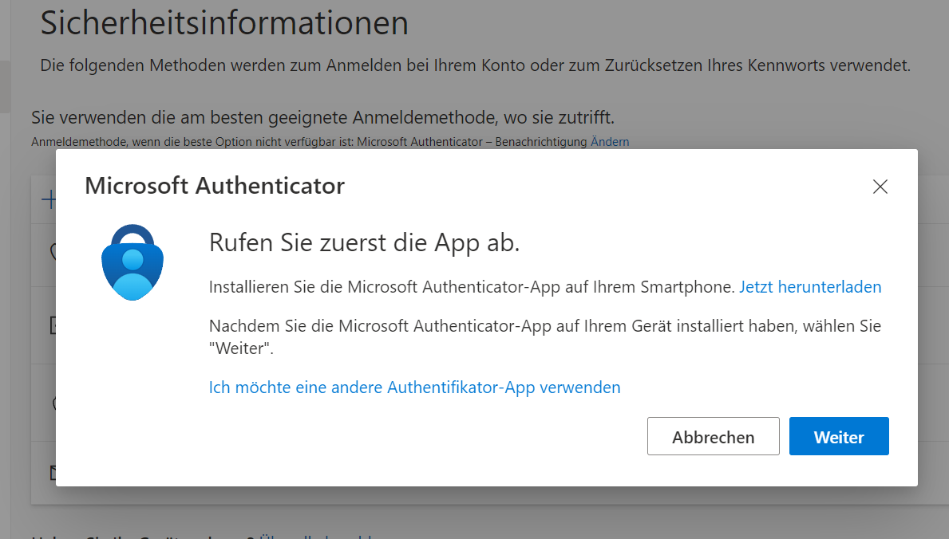Click the "Ändern" link for default method
The width and height of the screenshot is (949, 539).
(x=610, y=142)
